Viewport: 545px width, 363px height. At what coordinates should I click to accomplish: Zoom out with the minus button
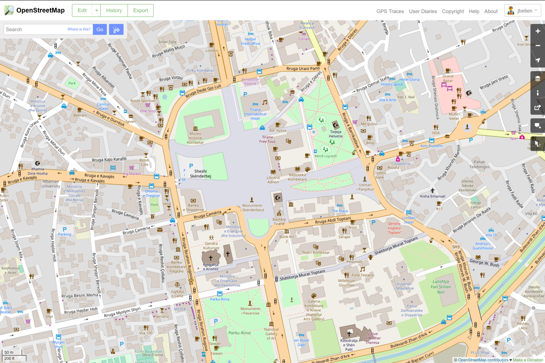tap(537, 46)
